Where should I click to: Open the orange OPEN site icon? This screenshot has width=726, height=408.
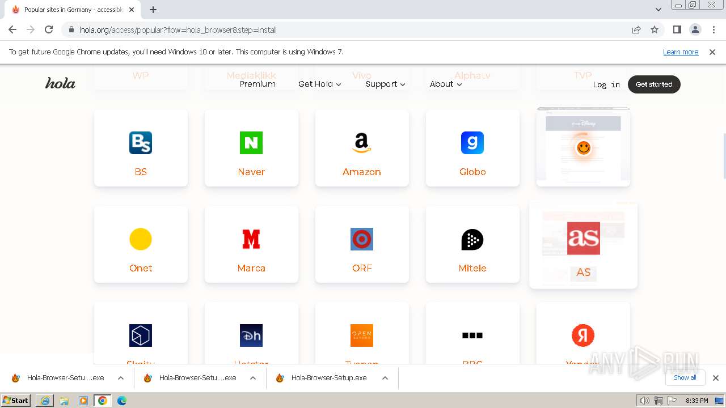[362, 335]
